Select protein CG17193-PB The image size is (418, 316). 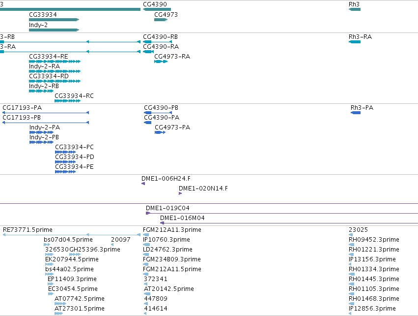(46, 123)
